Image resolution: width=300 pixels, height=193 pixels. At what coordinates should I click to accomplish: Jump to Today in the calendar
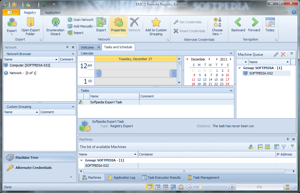point(270,25)
